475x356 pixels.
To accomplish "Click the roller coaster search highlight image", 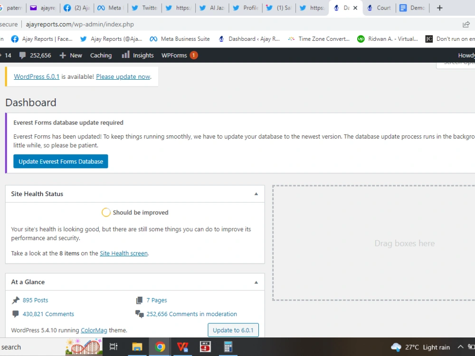I will point(84,347).
